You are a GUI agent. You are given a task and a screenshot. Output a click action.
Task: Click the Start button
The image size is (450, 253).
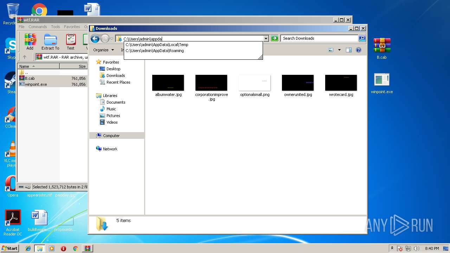click(10, 248)
